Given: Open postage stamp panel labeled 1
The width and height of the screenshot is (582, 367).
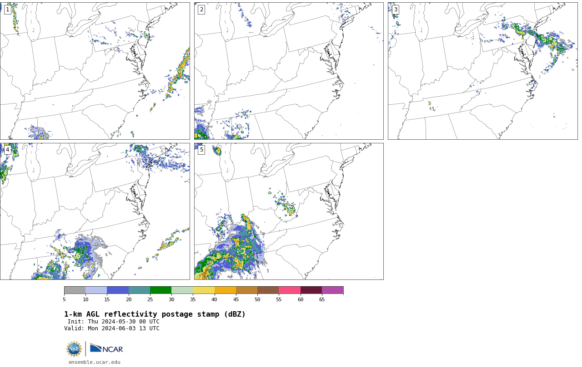Looking at the screenshot, I should coord(95,71).
